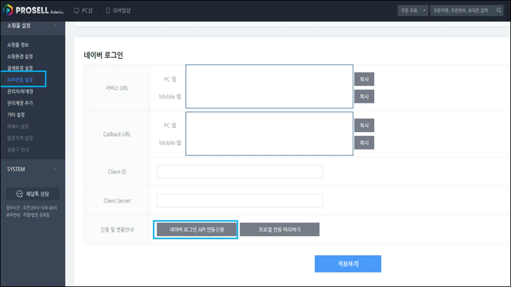Open the 모바일샵 phone link
Viewport: 511px width, 287px height.
click(x=118, y=10)
